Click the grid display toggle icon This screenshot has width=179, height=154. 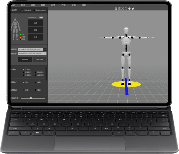pyautogui.click(x=119, y=9)
